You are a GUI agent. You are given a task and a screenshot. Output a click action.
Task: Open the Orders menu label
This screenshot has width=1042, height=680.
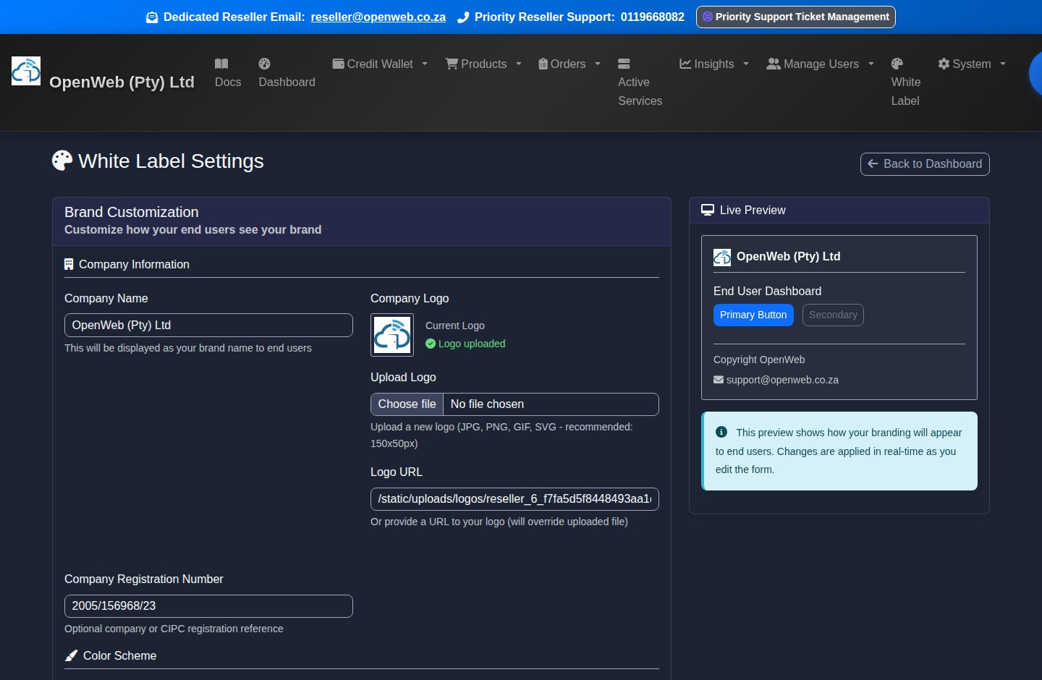(568, 64)
